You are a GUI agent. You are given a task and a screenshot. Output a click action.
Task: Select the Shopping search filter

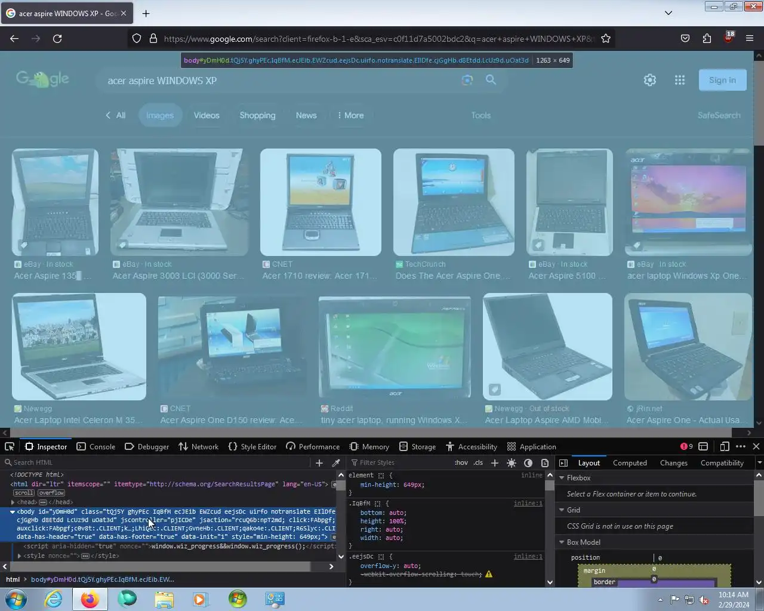point(257,115)
